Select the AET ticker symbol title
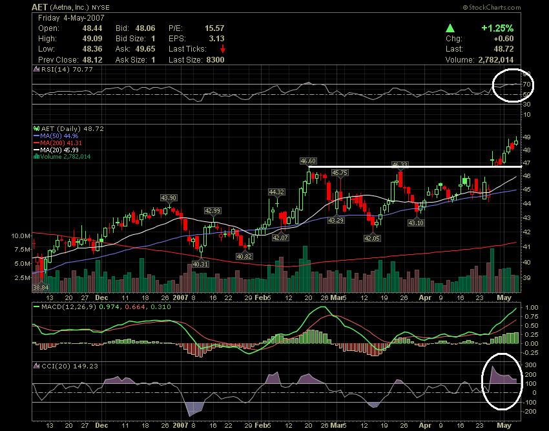 click(39, 7)
